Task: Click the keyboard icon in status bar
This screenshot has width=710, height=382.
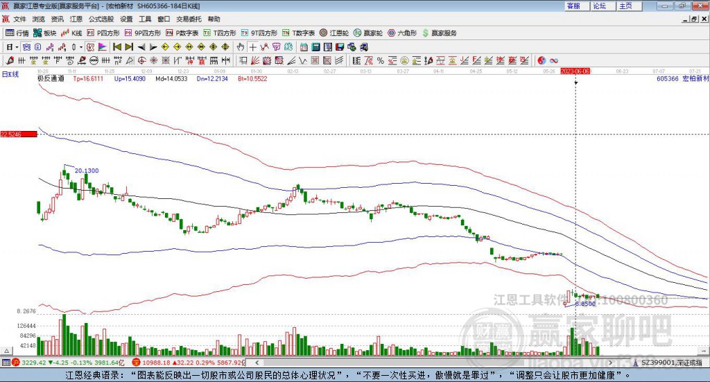Action: (6, 363)
